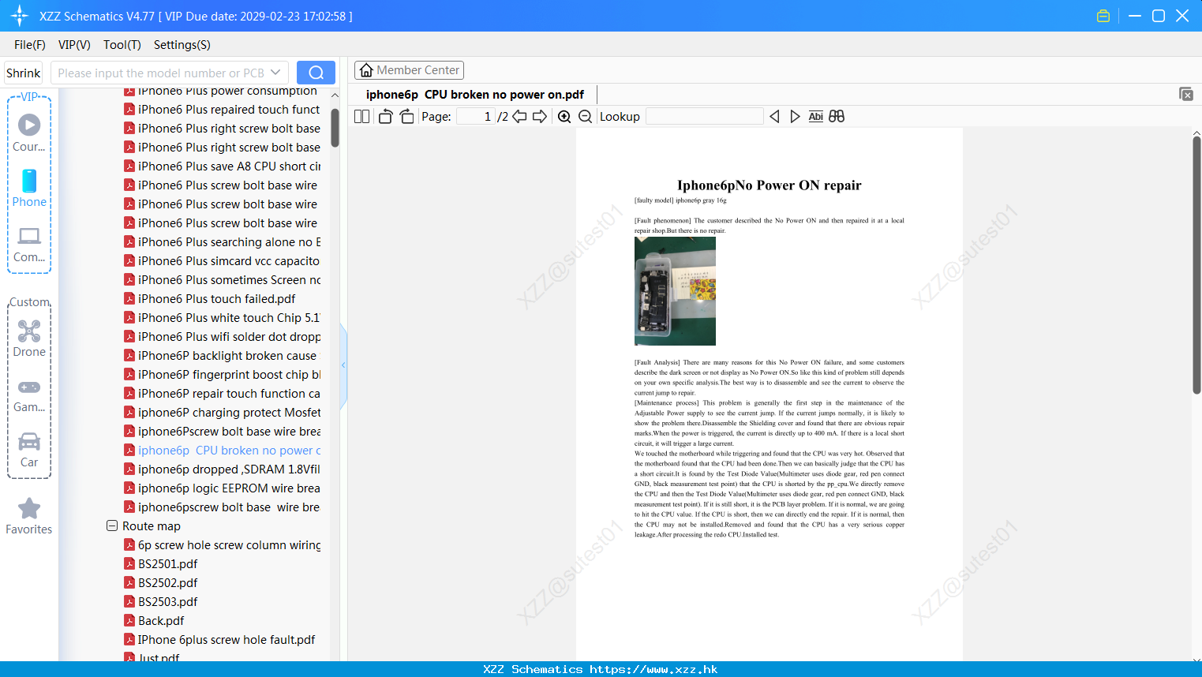This screenshot has width=1202, height=677.
Task: Rotate page counterclockwise icon
Action: (x=385, y=117)
